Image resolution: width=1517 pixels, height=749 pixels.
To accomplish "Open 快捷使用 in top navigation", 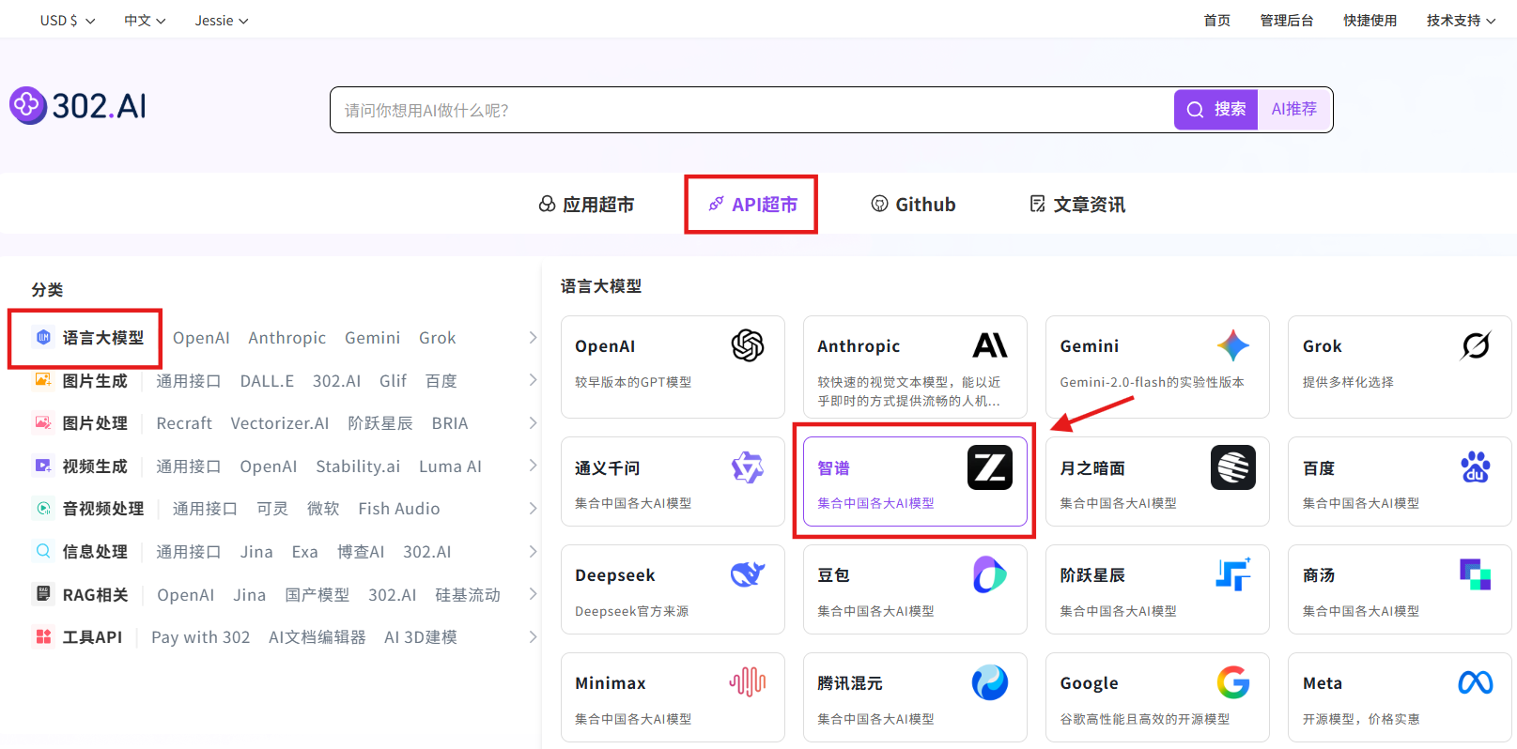I will click(x=1370, y=21).
